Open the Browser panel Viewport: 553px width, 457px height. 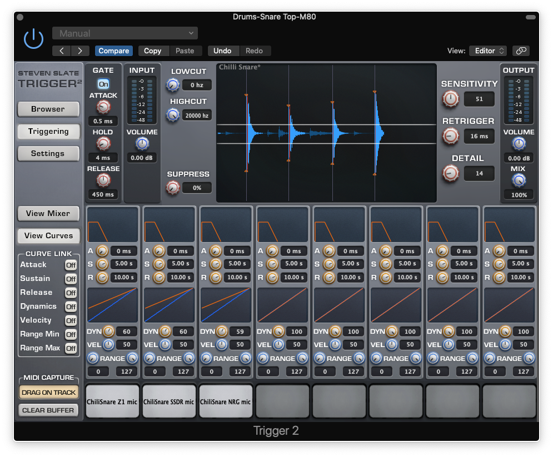point(48,109)
